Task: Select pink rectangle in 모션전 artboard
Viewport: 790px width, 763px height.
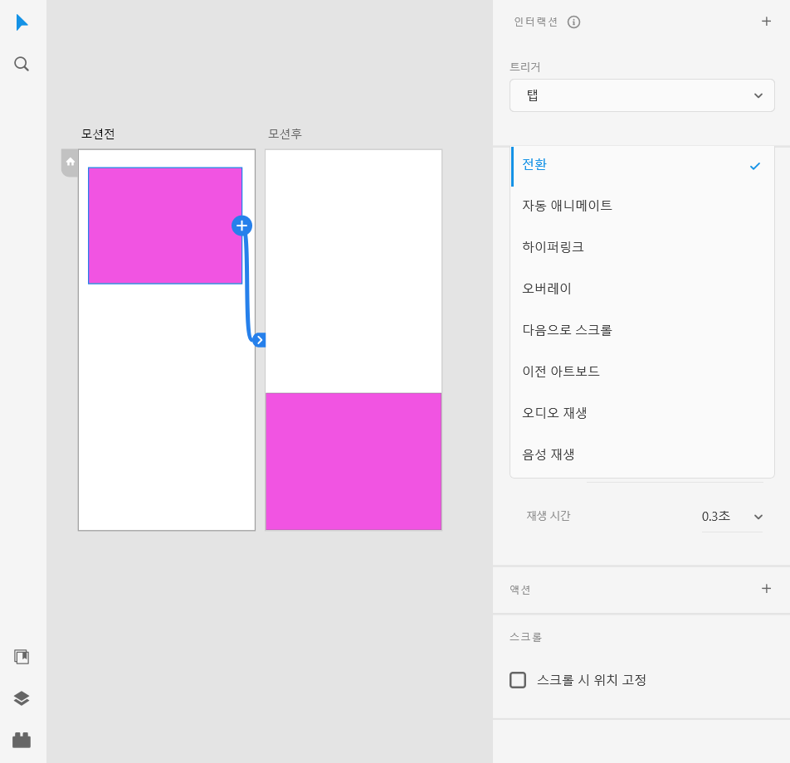Action: coord(165,226)
